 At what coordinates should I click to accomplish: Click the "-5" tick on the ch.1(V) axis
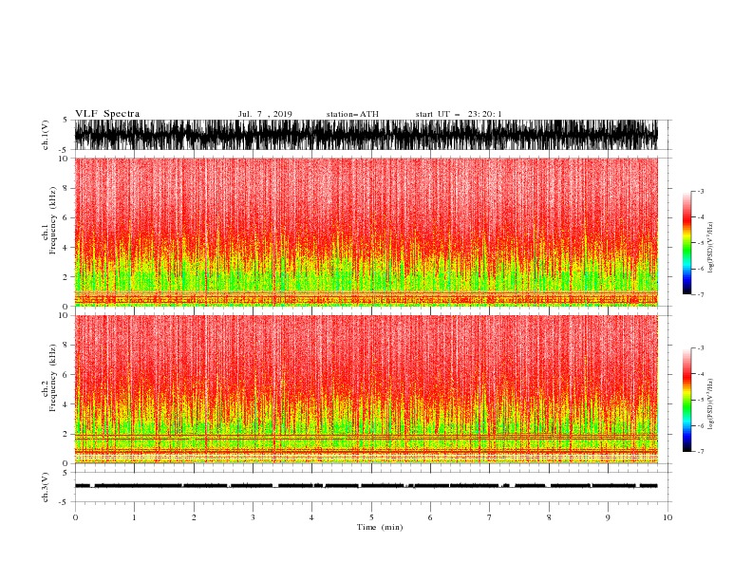pyautogui.click(x=64, y=150)
